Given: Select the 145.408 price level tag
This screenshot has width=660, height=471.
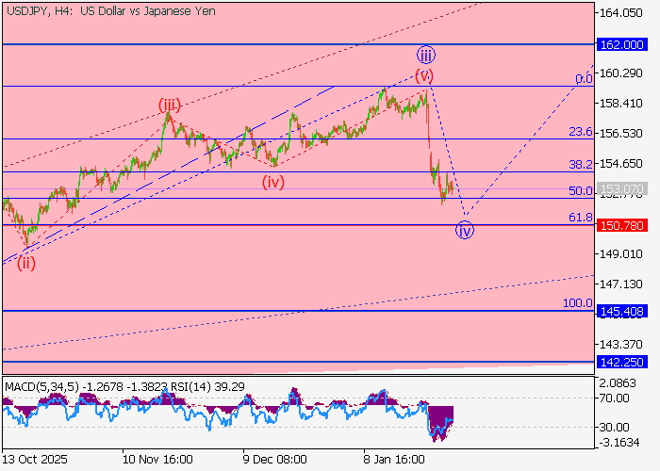Looking at the screenshot, I should [x=620, y=311].
